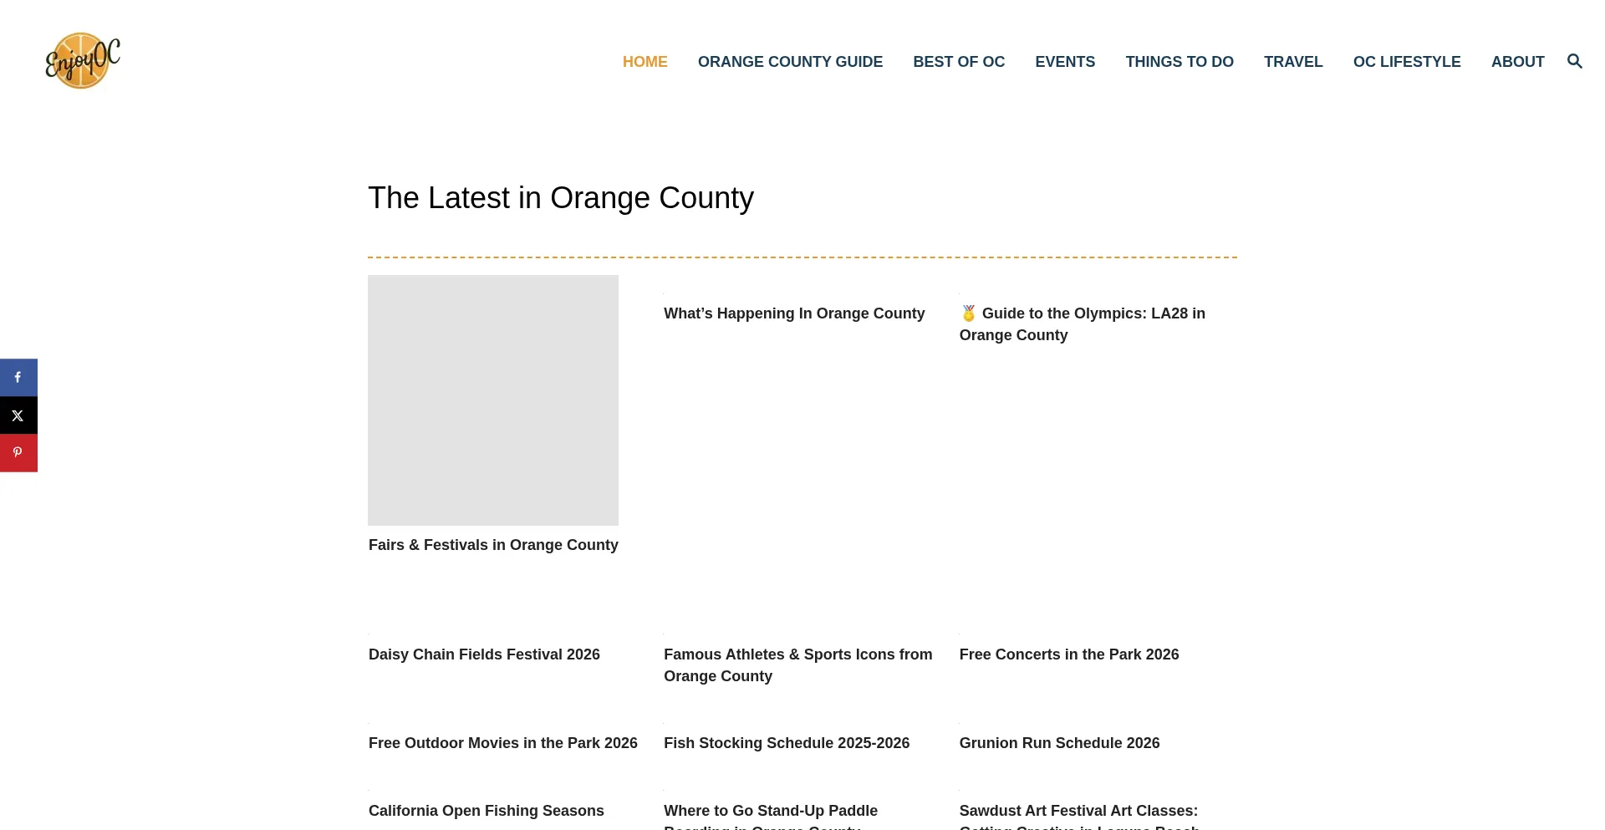Click the EnjoyOC orange logo

point(83,61)
